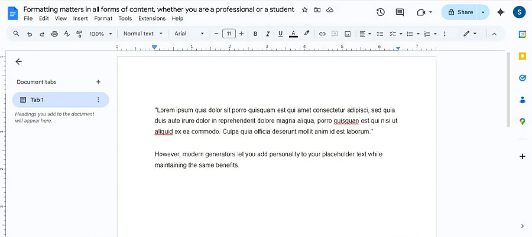The width and height of the screenshot is (532, 237).
Task: Open Contacts side panel
Action: [523, 100]
